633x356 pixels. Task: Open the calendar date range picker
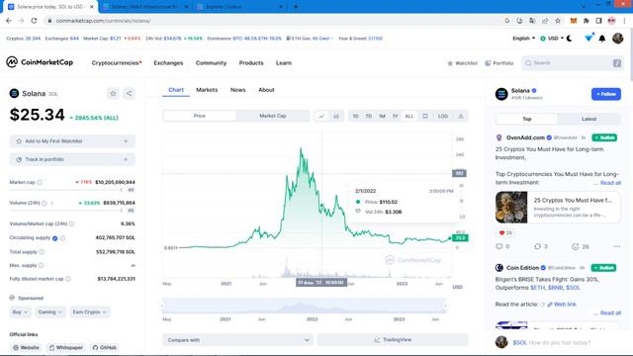click(425, 117)
